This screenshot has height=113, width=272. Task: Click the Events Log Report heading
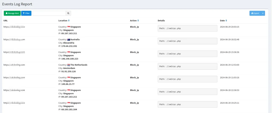pos(17,4)
